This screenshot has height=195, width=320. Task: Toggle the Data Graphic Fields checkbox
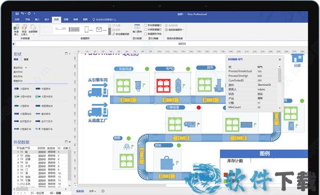(x=146, y=34)
